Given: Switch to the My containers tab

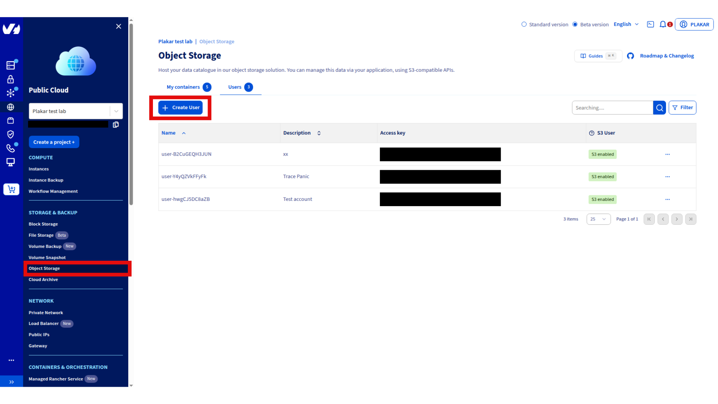Looking at the screenshot, I should [184, 87].
